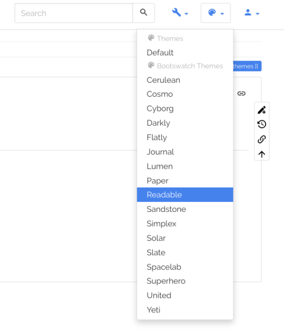
Task: Pick the Darkly theme
Action: pos(158,123)
